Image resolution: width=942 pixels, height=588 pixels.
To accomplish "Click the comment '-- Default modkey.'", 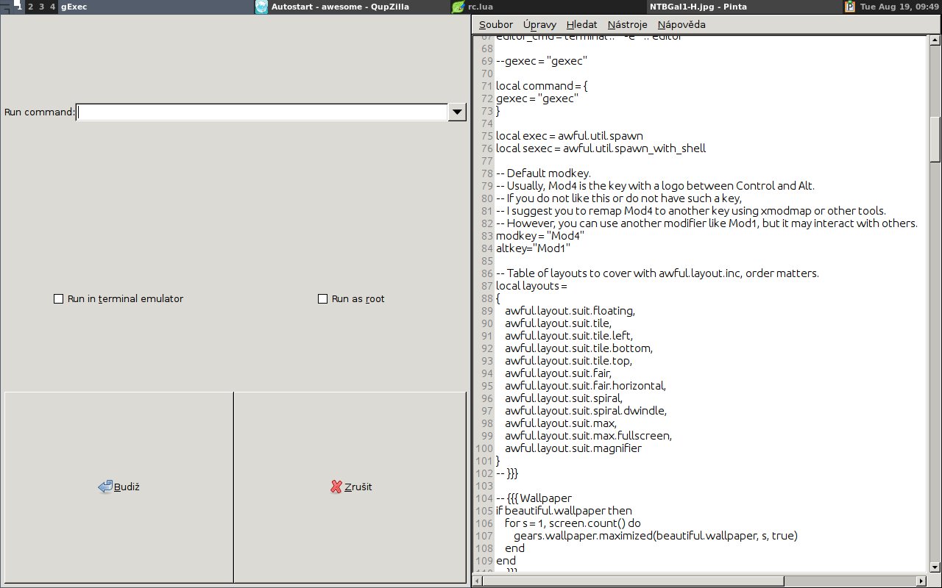I will point(543,173).
